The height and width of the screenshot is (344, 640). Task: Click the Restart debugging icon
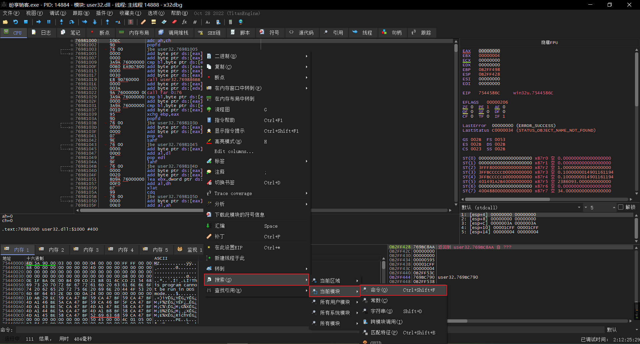15,22
